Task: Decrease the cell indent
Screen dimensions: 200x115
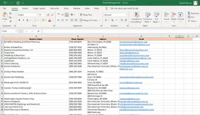Action: (x=72, y=20)
